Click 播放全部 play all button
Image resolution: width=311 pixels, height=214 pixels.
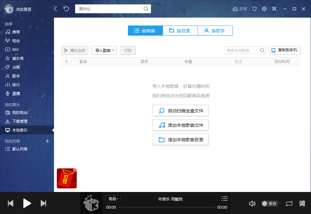coord(75,50)
